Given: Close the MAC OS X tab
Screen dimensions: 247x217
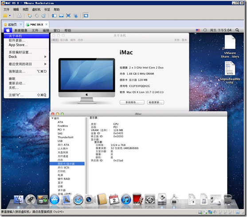Looking at the screenshot, I should [46, 24].
